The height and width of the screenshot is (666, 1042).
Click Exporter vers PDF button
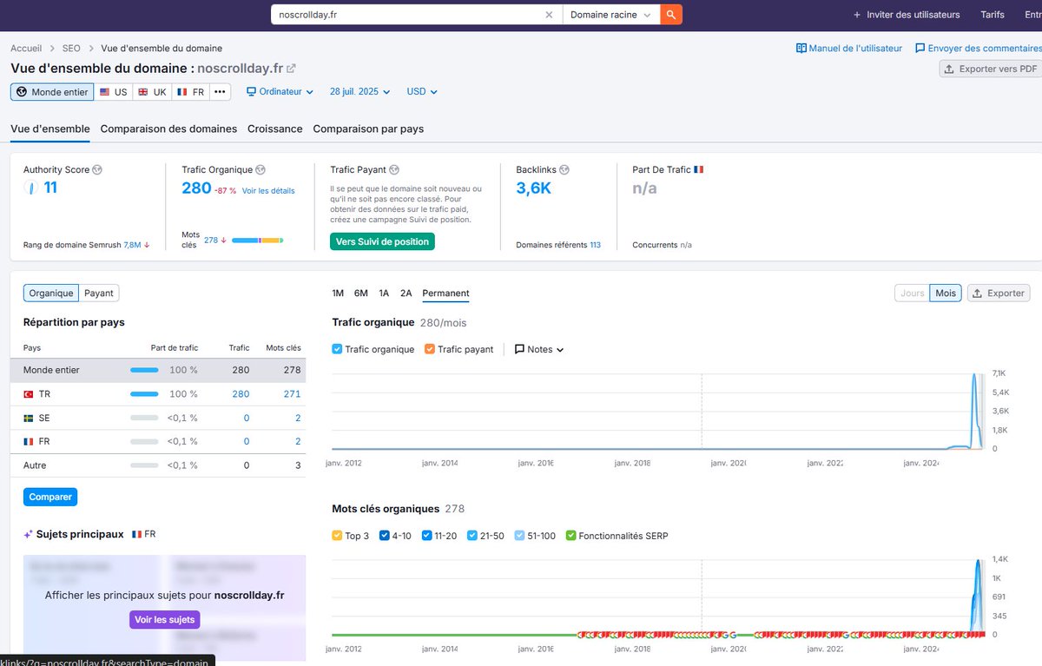tap(990, 69)
